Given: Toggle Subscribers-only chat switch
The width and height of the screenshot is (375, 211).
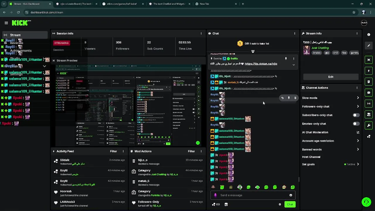Looking at the screenshot, I should pos(356,115).
